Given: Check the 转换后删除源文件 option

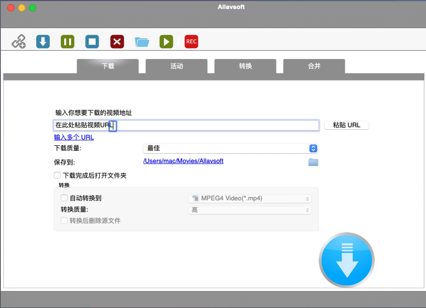Looking at the screenshot, I should (x=64, y=220).
